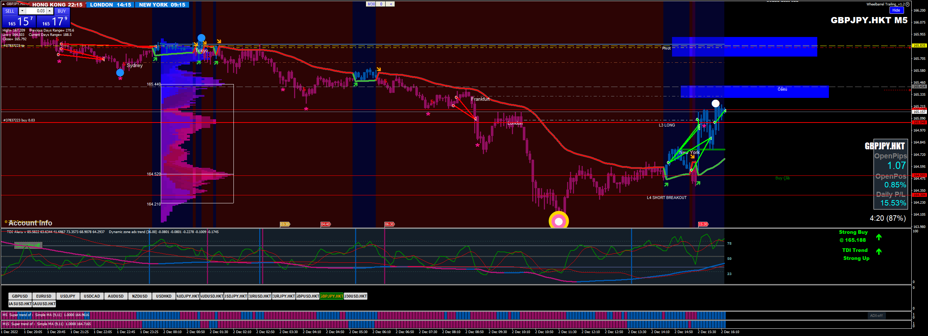This screenshot has width=928, height=336.
Task: Click the Account Info label
Action: pyautogui.click(x=30, y=223)
